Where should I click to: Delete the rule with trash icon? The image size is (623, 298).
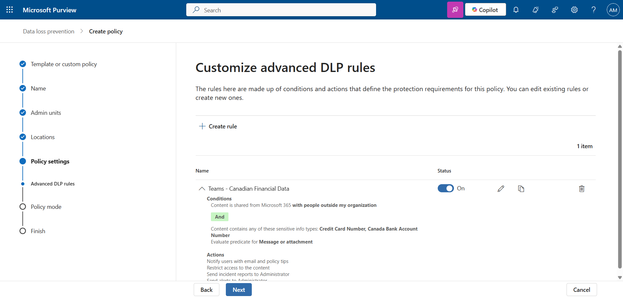point(581,189)
